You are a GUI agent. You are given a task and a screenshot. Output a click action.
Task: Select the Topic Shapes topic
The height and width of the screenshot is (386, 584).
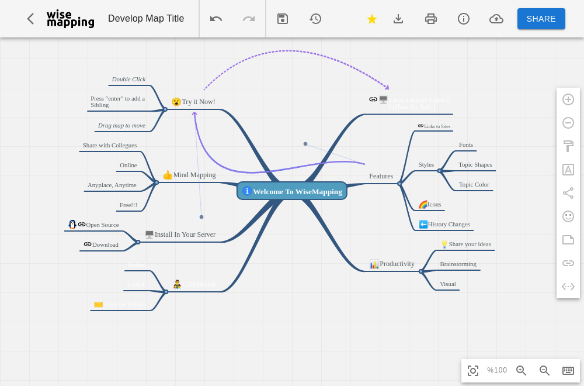475,165
